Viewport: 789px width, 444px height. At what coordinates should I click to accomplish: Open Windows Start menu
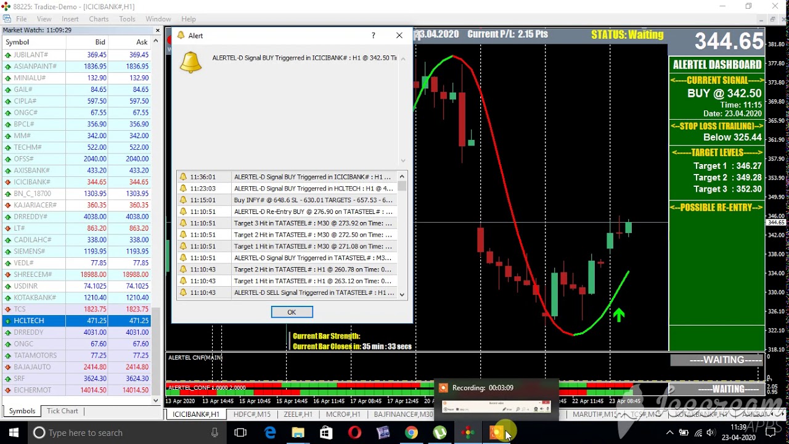pyautogui.click(x=14, y=433)
